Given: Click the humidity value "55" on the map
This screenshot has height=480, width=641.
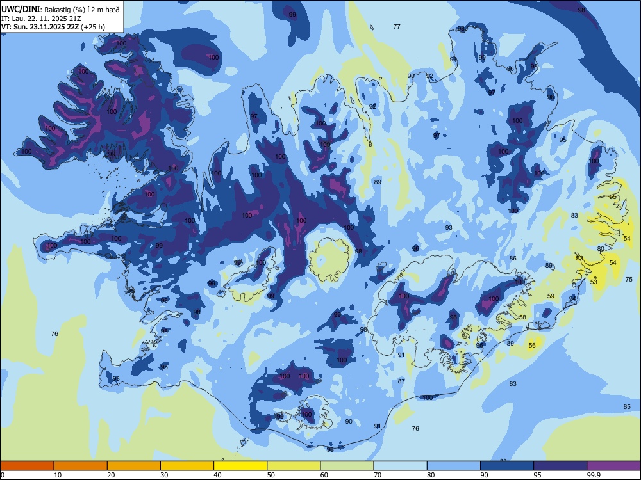Looking at the screenshot, I should [x=613, y=196].
